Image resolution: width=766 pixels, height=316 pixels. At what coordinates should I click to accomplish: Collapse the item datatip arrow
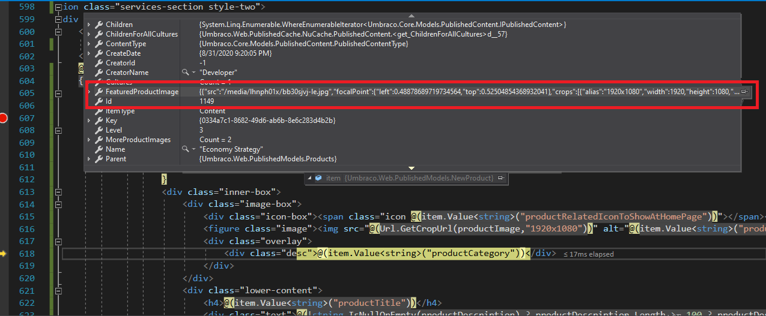pos(309,178)
